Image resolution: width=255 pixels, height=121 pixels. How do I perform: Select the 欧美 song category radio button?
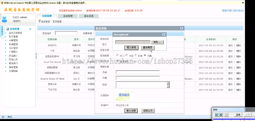(136, 56)
